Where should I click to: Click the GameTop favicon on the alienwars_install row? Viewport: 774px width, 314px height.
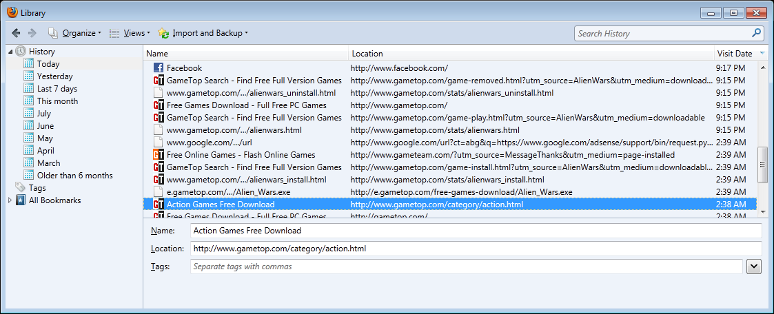[x=158, y=180]
